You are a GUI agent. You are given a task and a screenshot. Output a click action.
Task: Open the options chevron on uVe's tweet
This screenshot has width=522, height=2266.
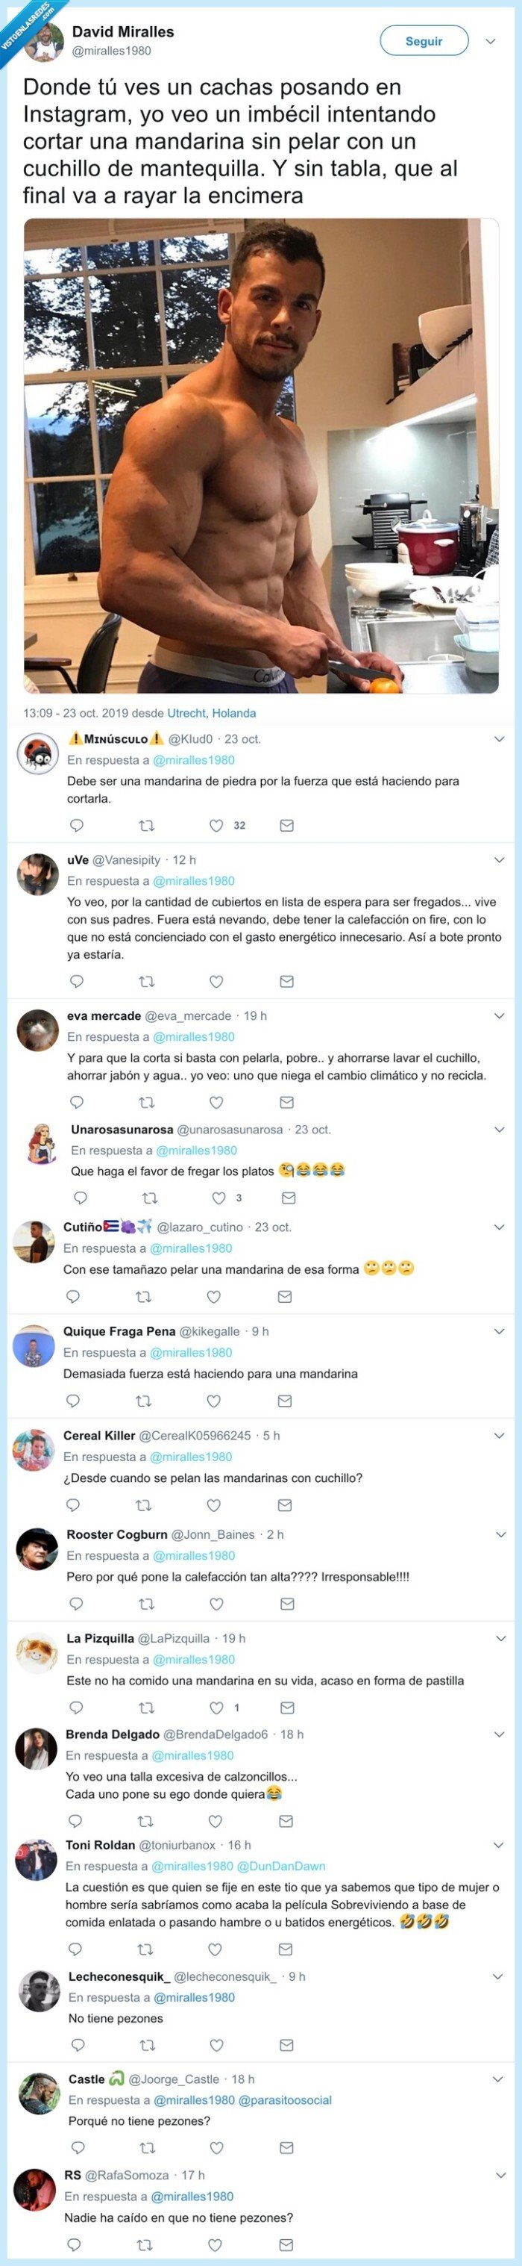point(499,860)
